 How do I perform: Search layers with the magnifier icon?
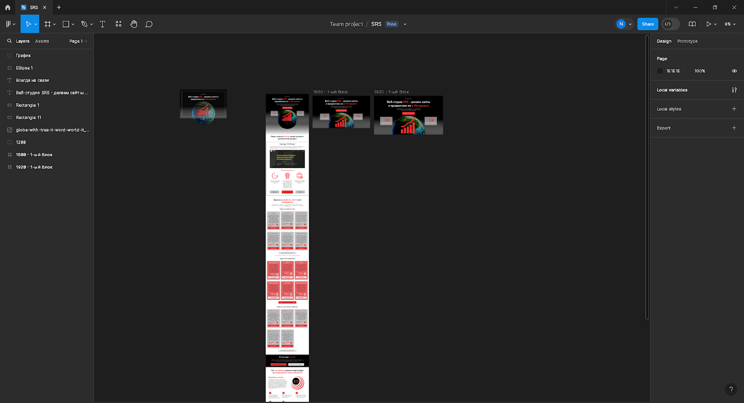9,41
